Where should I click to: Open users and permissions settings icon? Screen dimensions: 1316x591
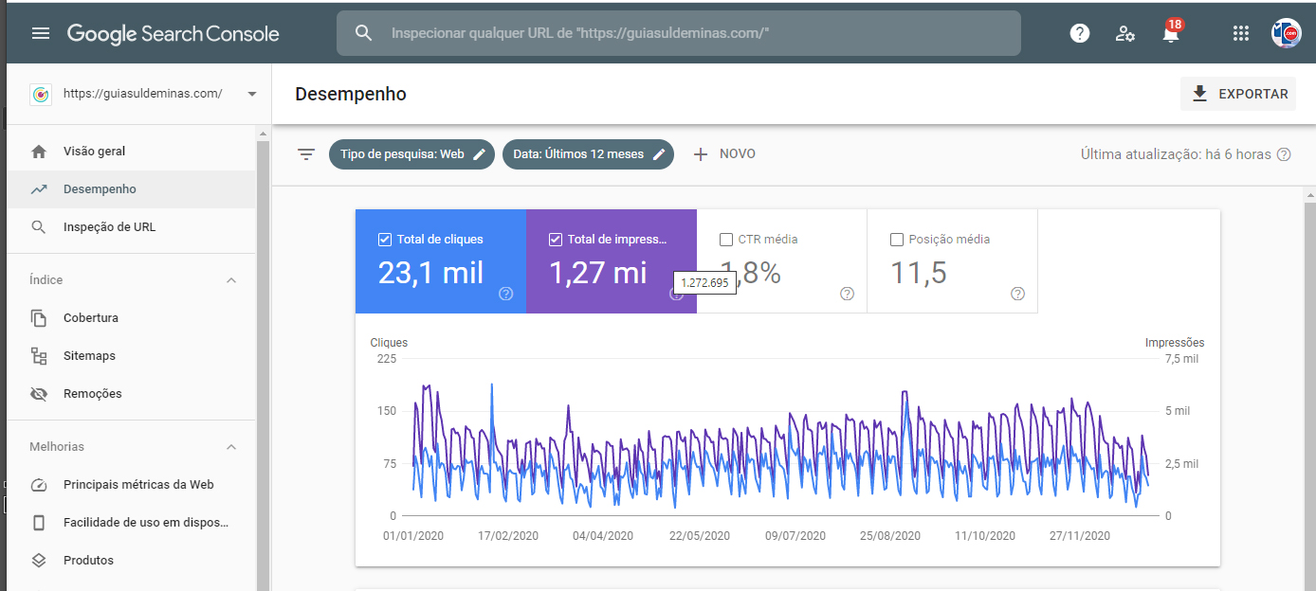pyautogui.click(x=1125, y=34)
